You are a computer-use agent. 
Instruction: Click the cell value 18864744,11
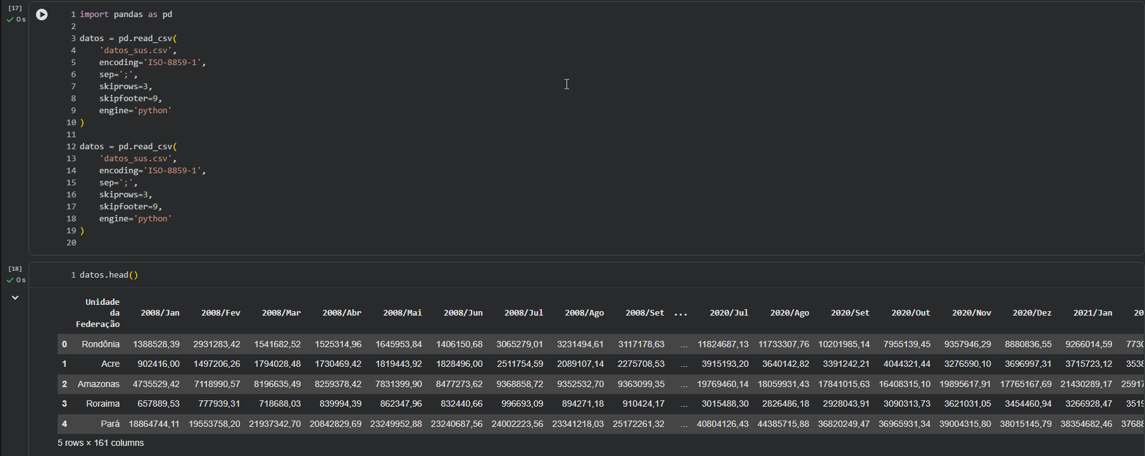(x=154, y=424)
